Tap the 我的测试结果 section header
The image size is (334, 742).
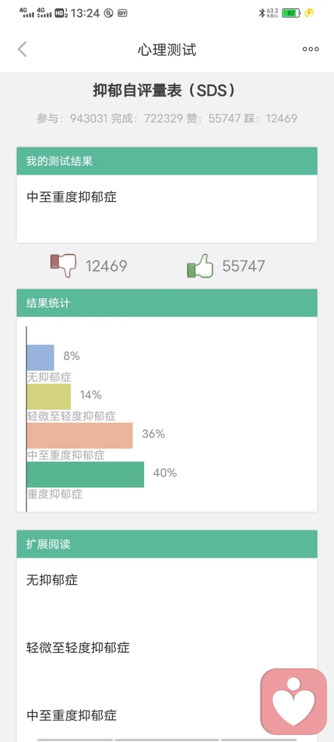click(x=167, y=161)
